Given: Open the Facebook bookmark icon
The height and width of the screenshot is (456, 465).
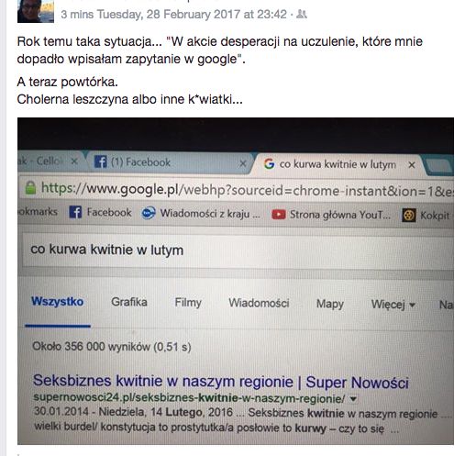Looking at the screenshot, I should click(x=75, y=212).
